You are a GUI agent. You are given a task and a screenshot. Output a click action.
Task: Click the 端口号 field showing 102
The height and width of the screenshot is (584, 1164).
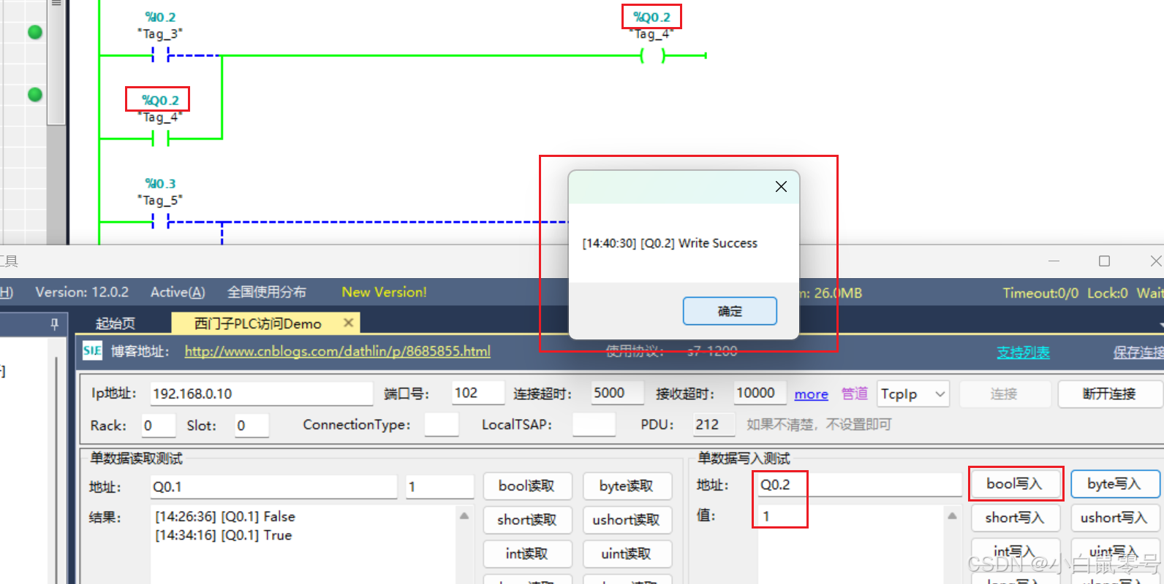477,393
